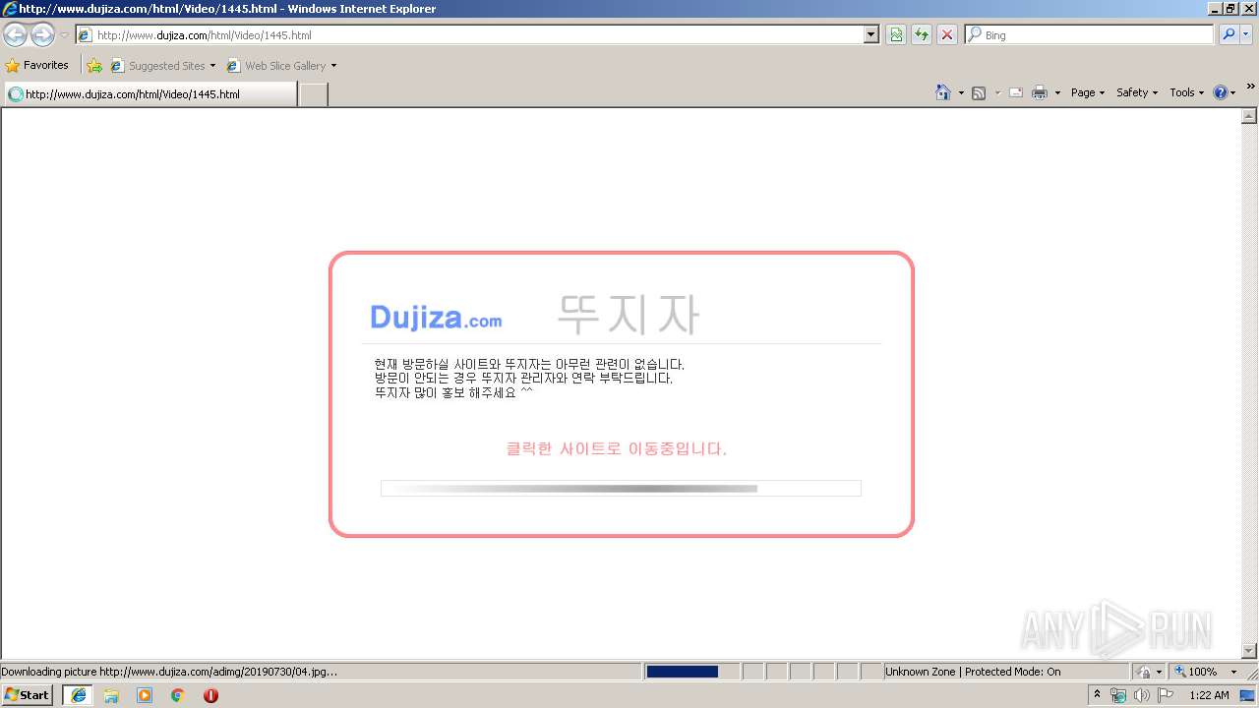
Task: Click the volume speaker tray icon
Action: (1141, 695)
